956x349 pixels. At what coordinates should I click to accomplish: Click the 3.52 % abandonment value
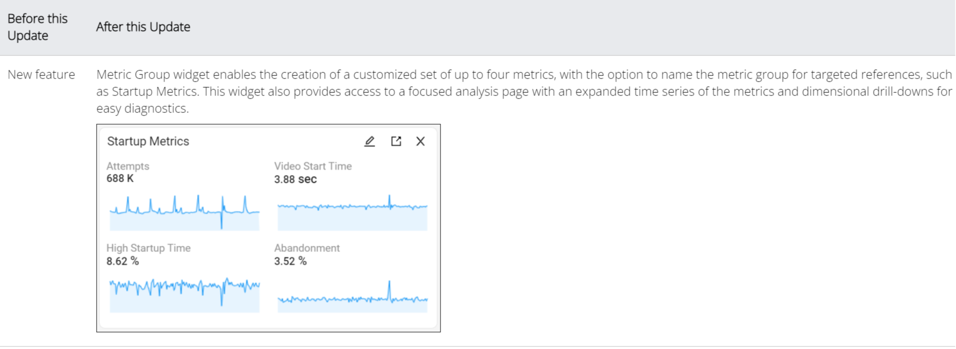(x=290, y=261)
